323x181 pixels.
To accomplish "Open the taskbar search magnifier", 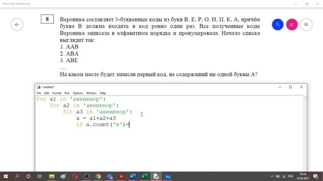I will point(17,176).
